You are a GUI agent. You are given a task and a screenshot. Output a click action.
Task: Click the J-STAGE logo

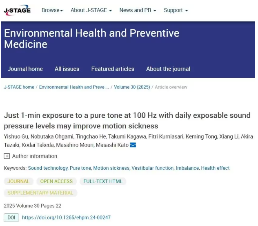(x=17, y=10)
